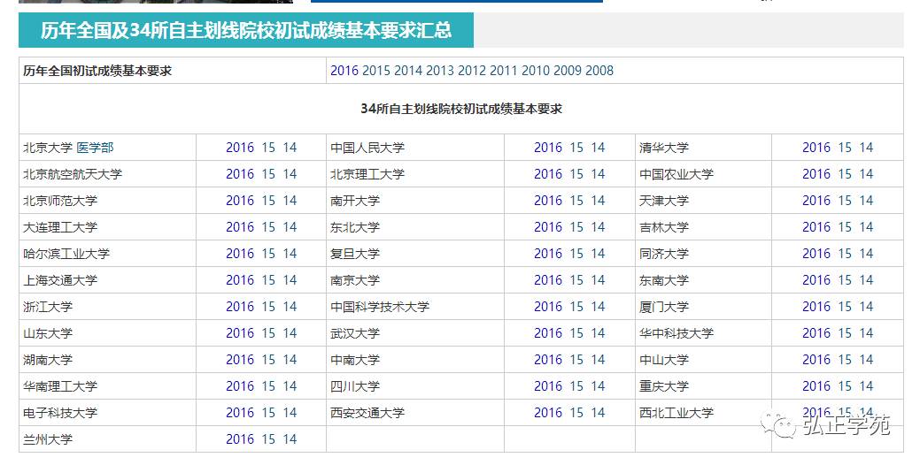Open the 15 link for 南京大学
This screenshot has height=465, width=920.
click(x=576, y=280)
